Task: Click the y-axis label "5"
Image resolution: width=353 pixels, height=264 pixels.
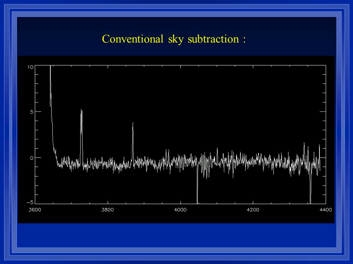Action: click(32, 112)
